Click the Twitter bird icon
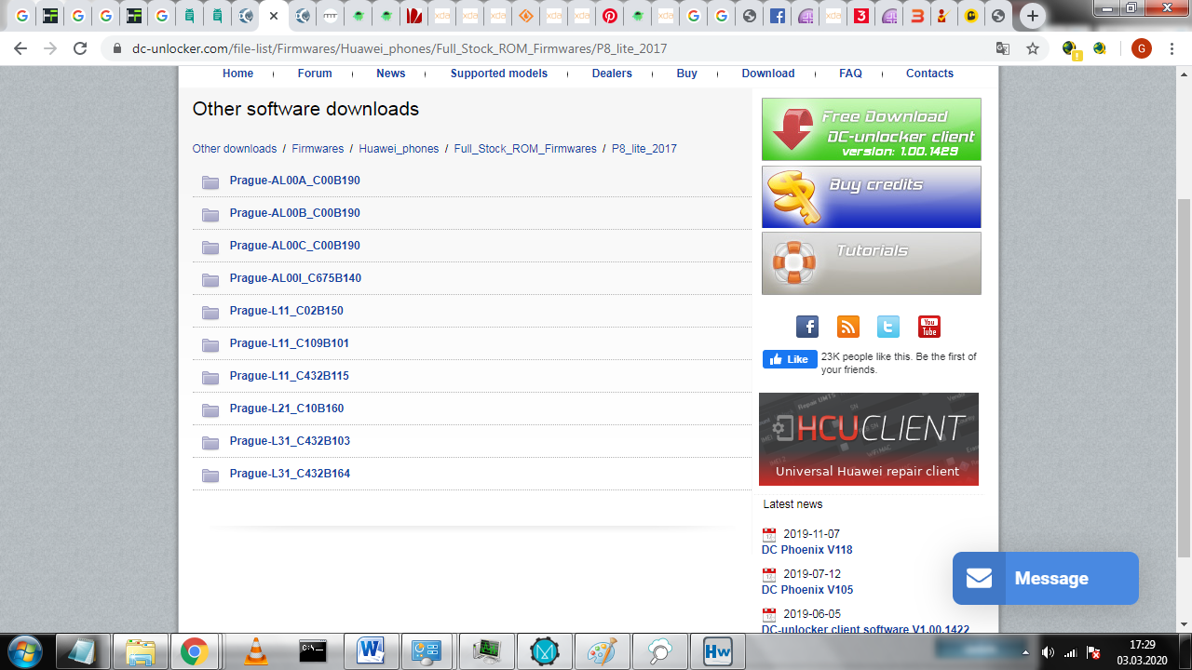Screen dimensions: 1192x670 click(888, 327)
